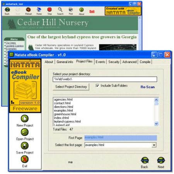Image resolution: width=174 pixels, height=174 pixels.
Task: Click the Examples link in nursery menu
Action: (x=11, y=49)
